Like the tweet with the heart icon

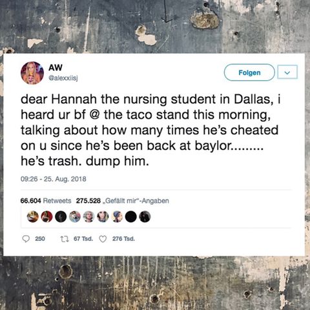click(103, 239)
